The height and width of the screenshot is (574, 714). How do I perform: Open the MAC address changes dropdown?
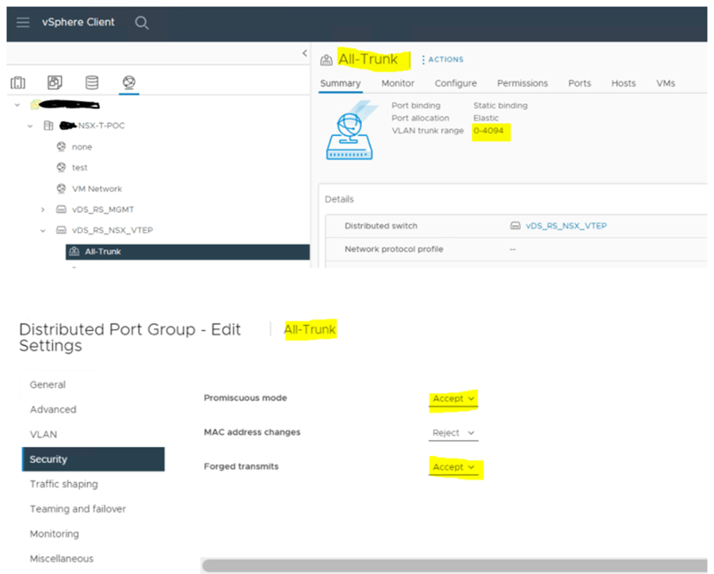453,433
